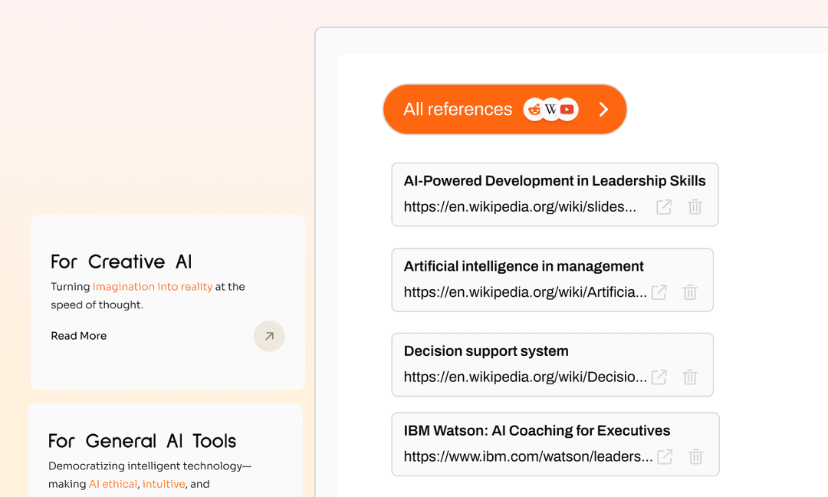Click the Reddit icon in All references
Viewport: 828px width, 497px height.
coord(534,110)
